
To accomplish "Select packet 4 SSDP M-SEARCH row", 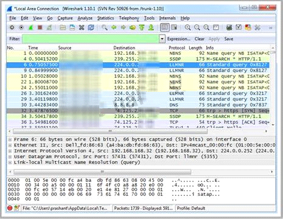I will [x=138, y=59].
